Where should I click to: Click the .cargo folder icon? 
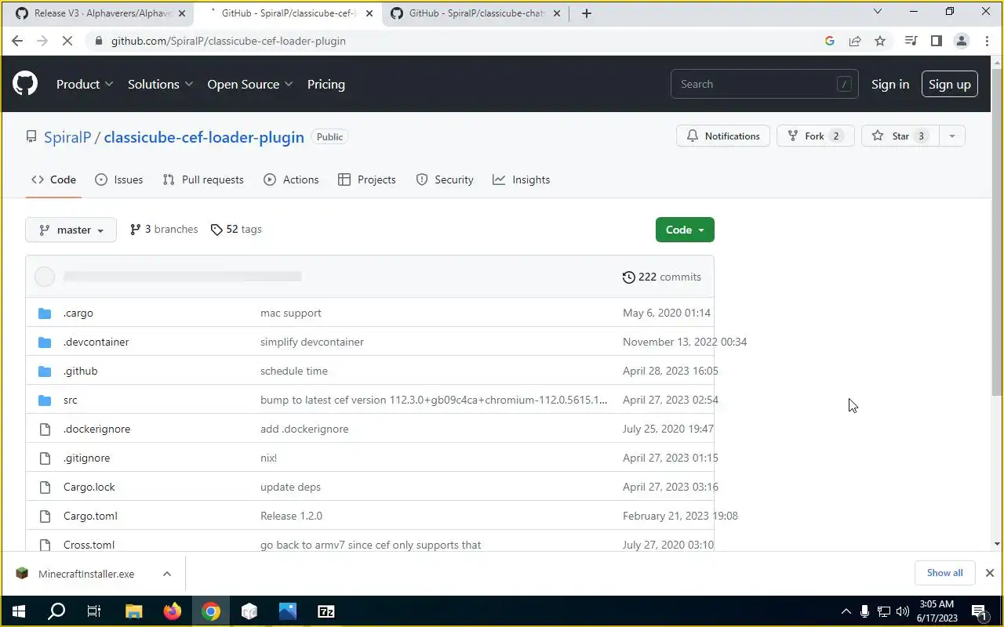45,313
